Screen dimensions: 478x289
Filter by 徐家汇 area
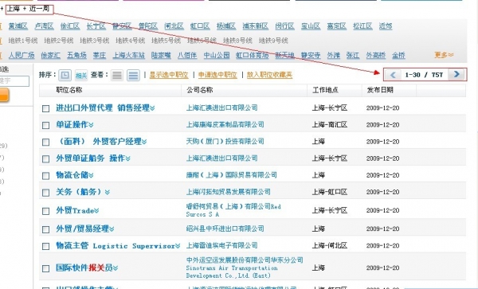point(51,55)
